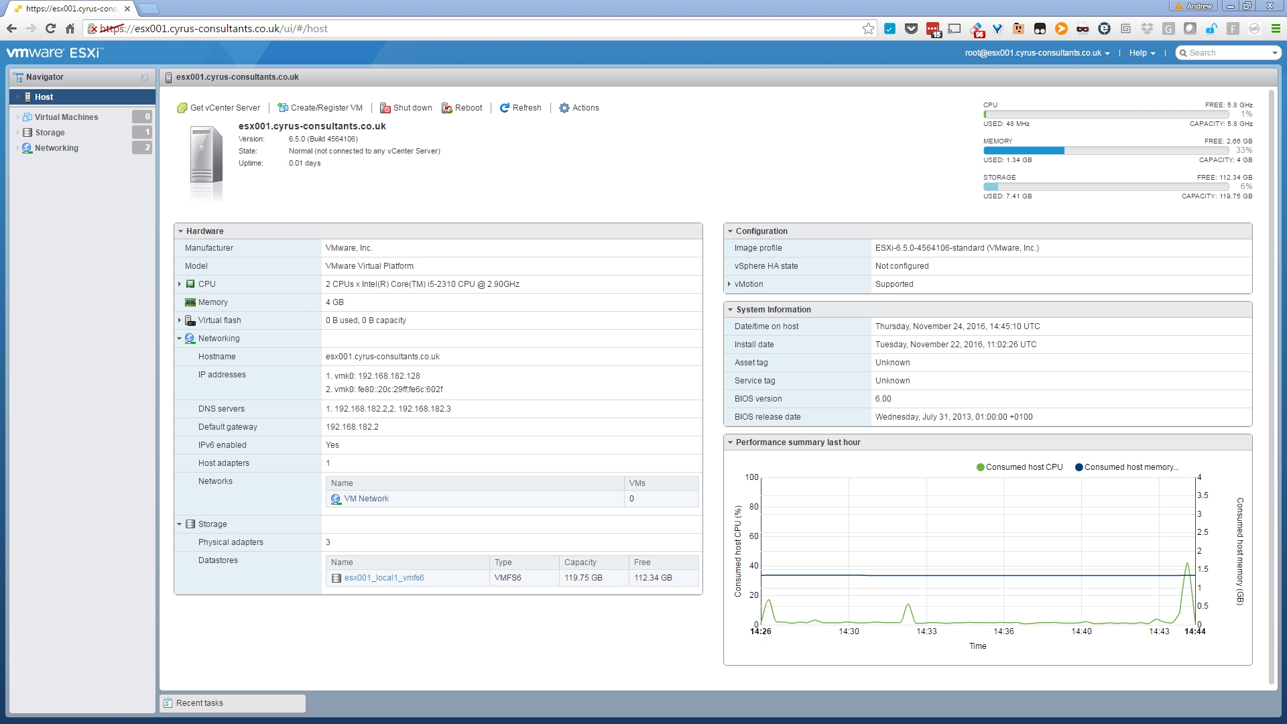Select the Virtual Machines sidebar icon
1287x724 pixels.
(27, 117)
